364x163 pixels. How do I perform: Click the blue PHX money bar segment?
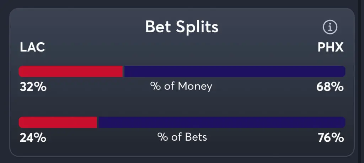(x=234, y=71)
